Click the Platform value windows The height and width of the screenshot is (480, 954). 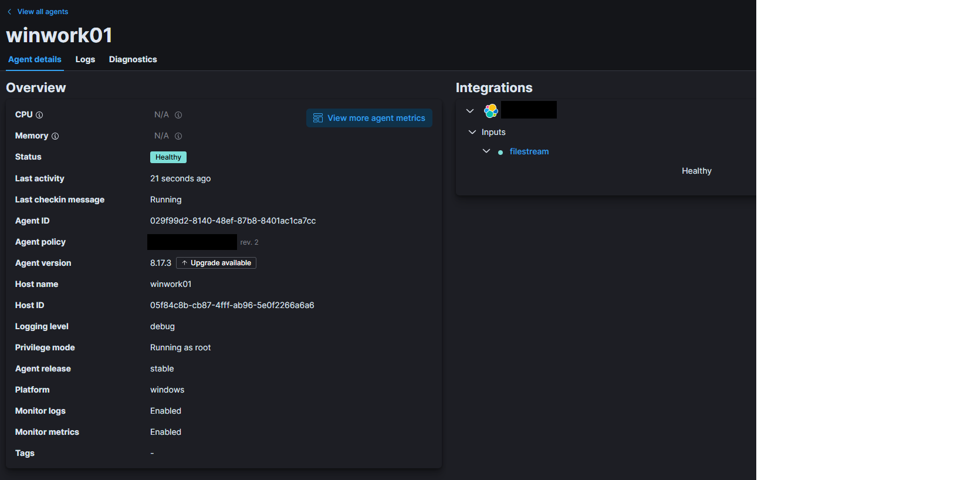[x=167, y=390]
